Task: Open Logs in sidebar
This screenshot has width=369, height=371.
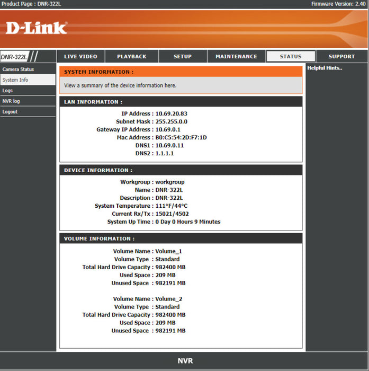Action: (x=28, y=91)
